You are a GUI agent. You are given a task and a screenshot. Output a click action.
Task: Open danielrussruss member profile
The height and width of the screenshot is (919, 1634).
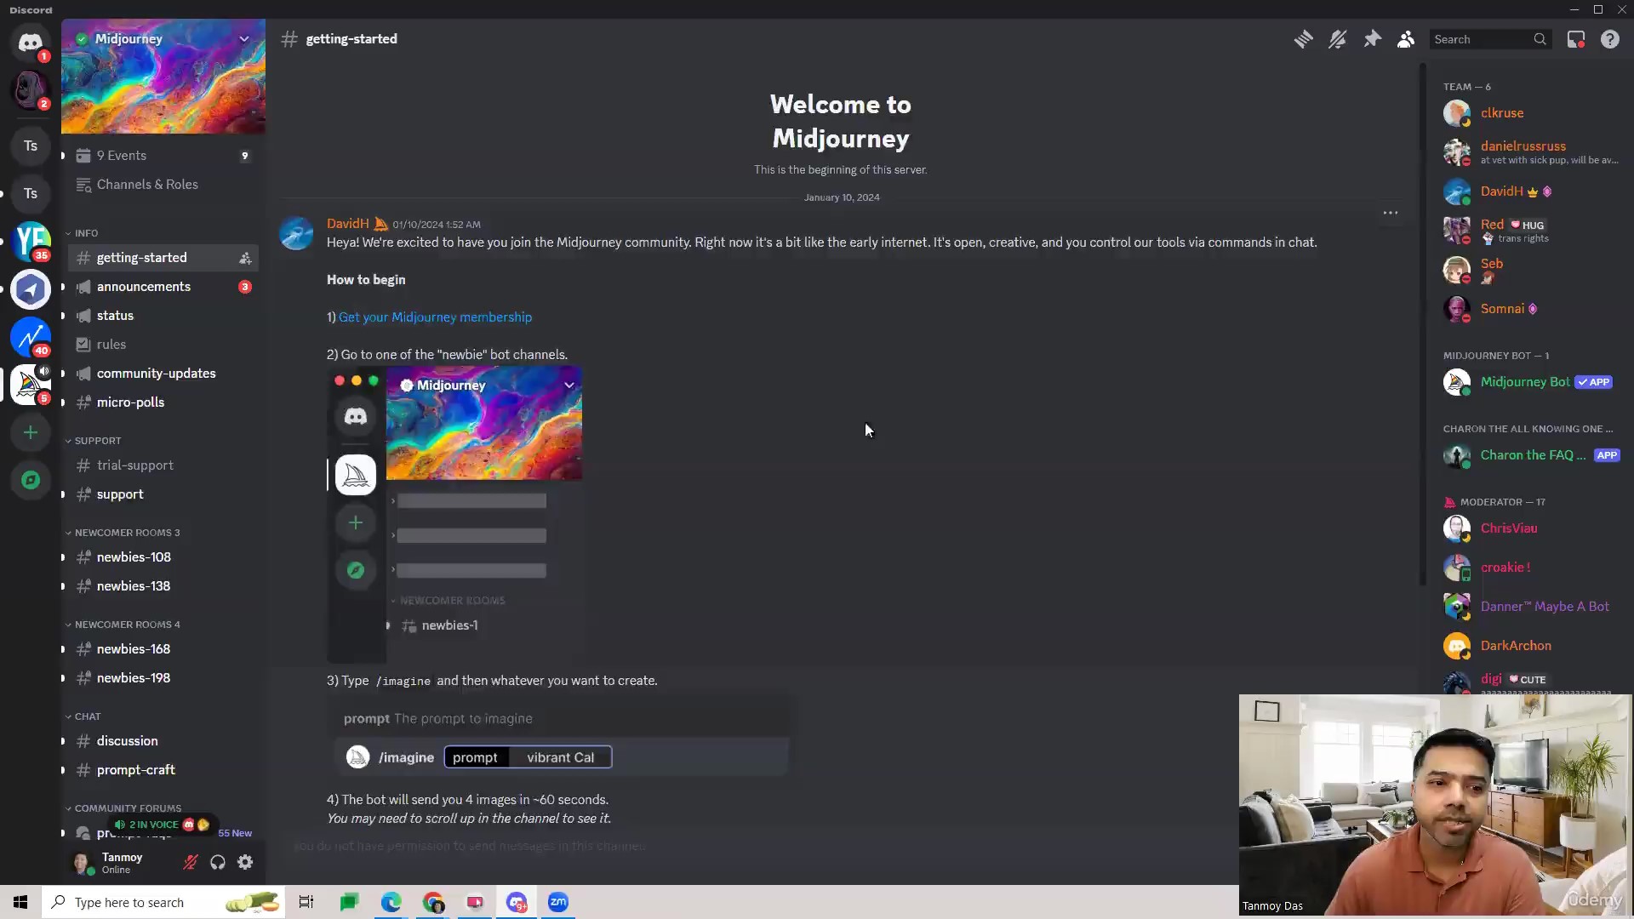(1532, 152)
